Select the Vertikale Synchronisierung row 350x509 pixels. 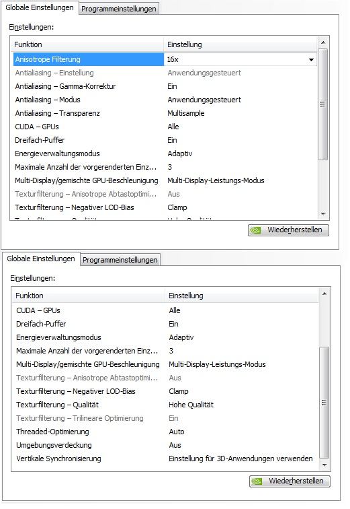pyautogui.click(x=165, y=459)
